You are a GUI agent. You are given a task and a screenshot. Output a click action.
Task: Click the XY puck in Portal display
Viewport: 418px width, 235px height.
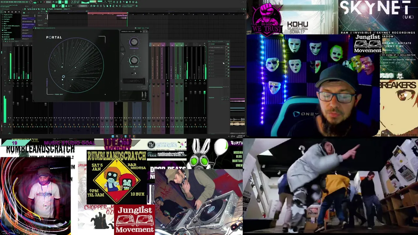(x=63, y=77)
